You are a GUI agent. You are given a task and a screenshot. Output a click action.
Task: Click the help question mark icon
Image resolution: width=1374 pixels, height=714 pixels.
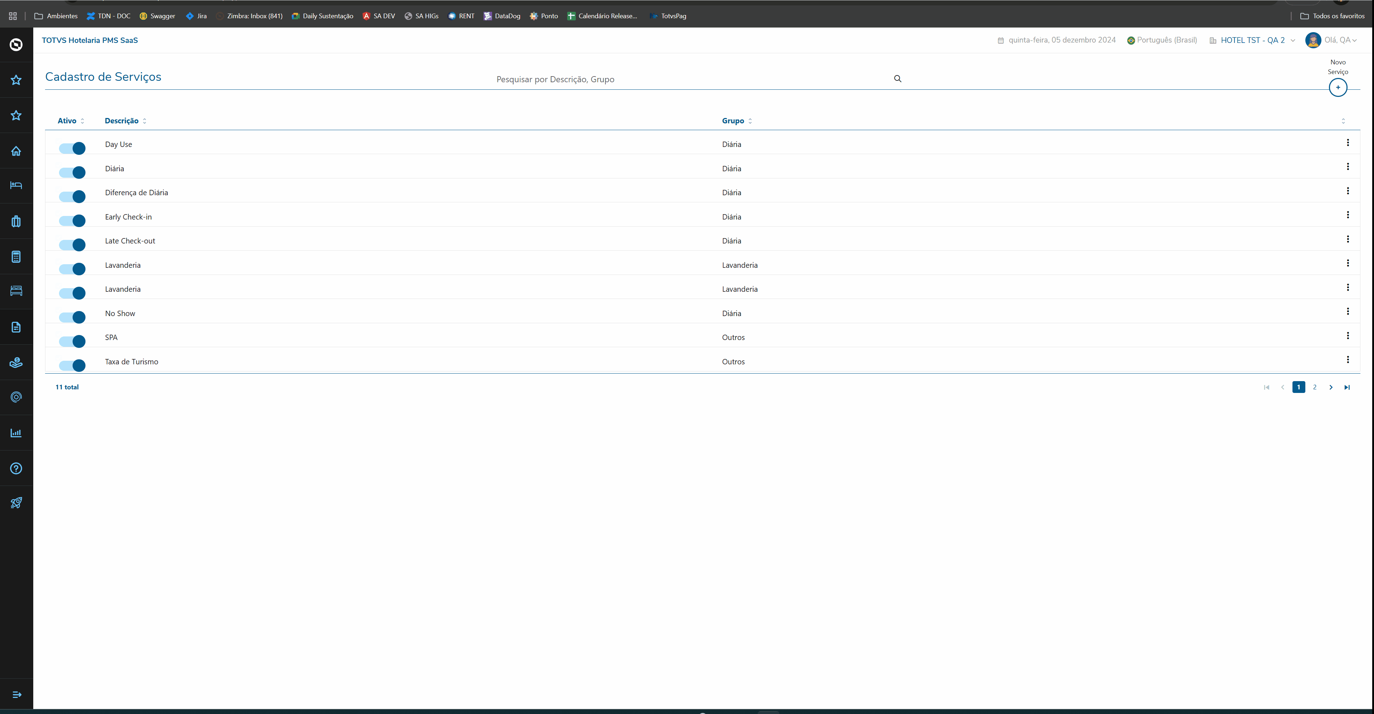coord(16,468)
